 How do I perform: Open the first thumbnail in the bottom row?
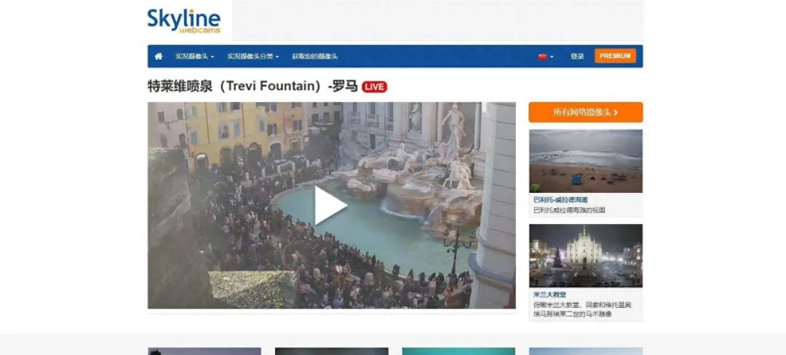[204, 351]
